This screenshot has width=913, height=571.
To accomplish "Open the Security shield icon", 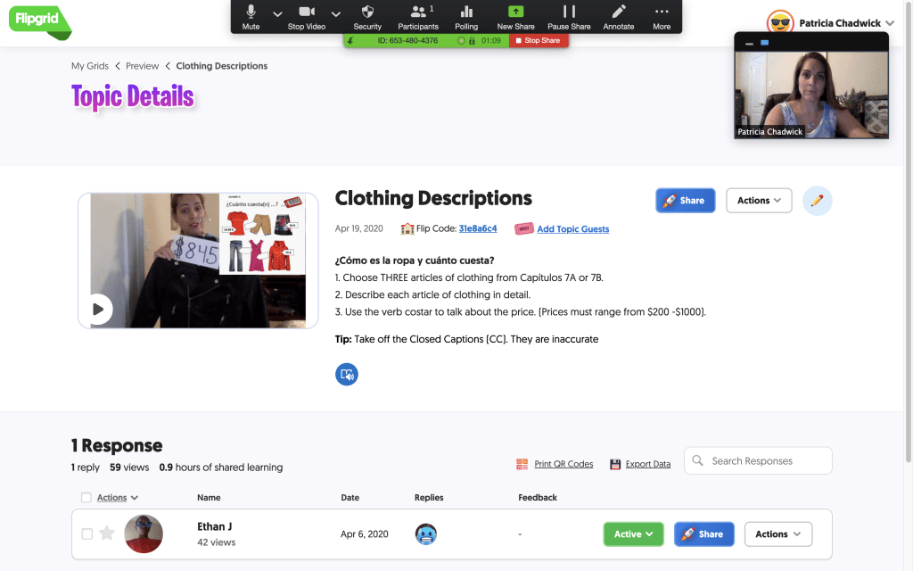I will point(367,12).
